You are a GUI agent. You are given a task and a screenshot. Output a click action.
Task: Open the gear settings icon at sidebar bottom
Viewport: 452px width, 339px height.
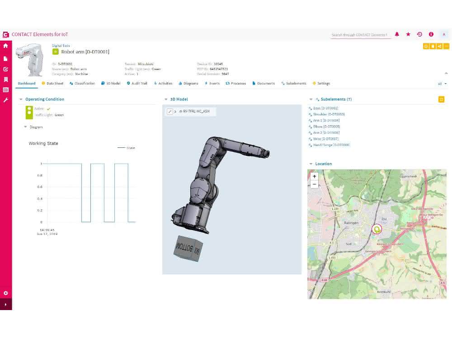point(5,293)
